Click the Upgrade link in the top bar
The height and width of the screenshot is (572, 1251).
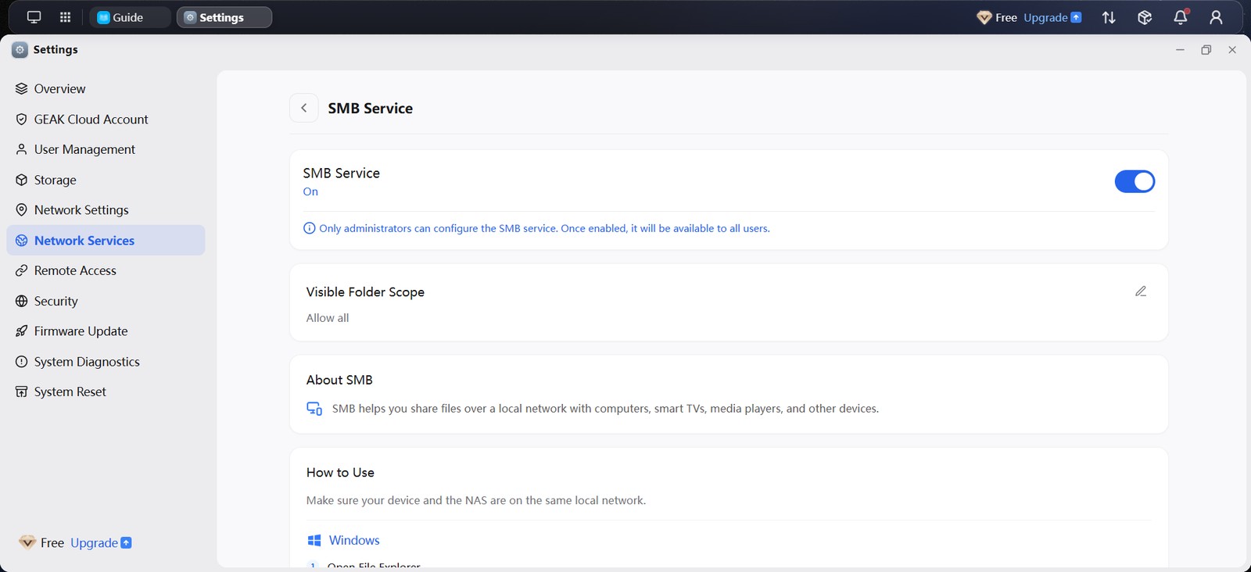point(1052,17)
